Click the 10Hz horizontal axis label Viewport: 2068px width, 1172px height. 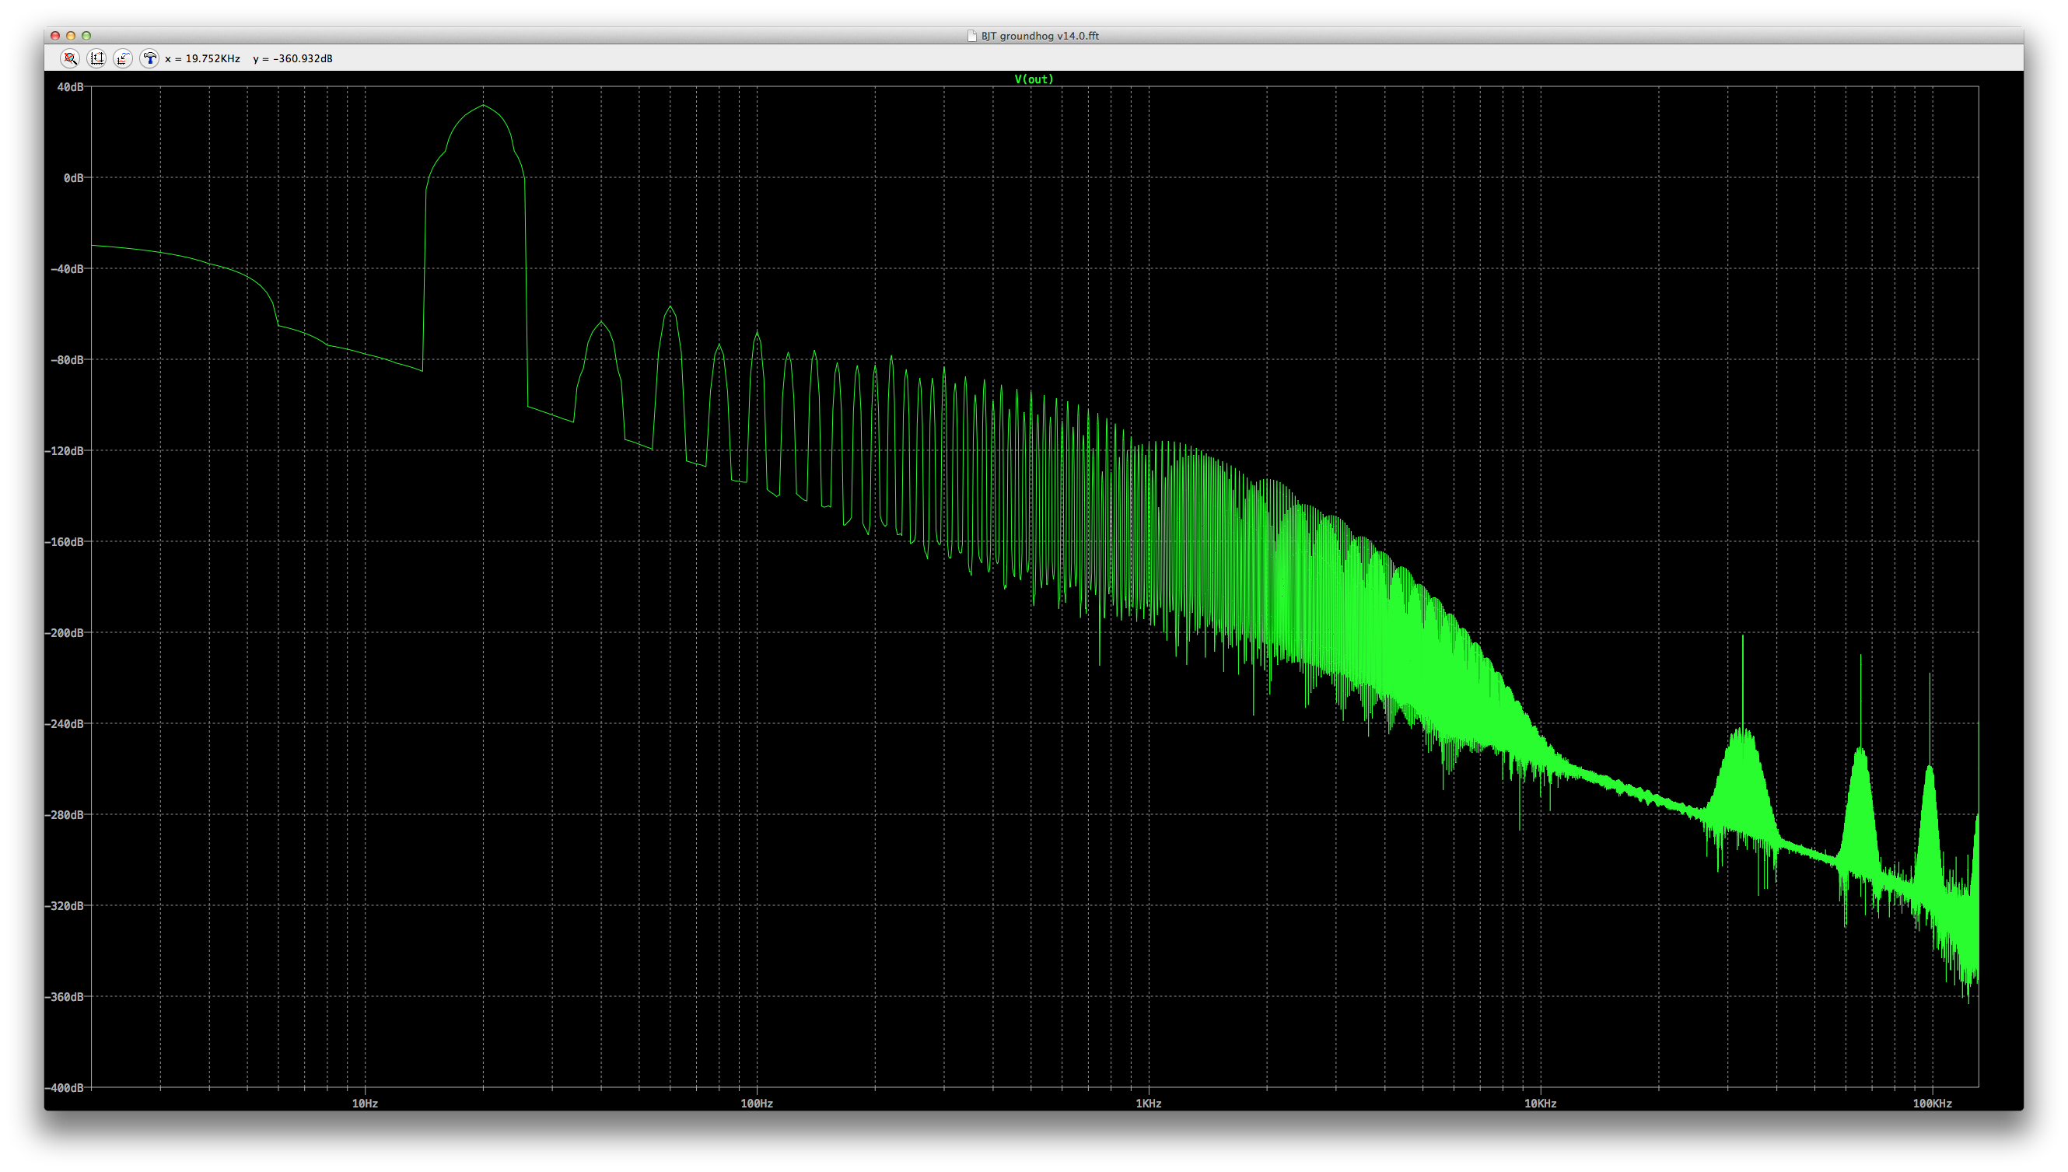click(365, 1104)
